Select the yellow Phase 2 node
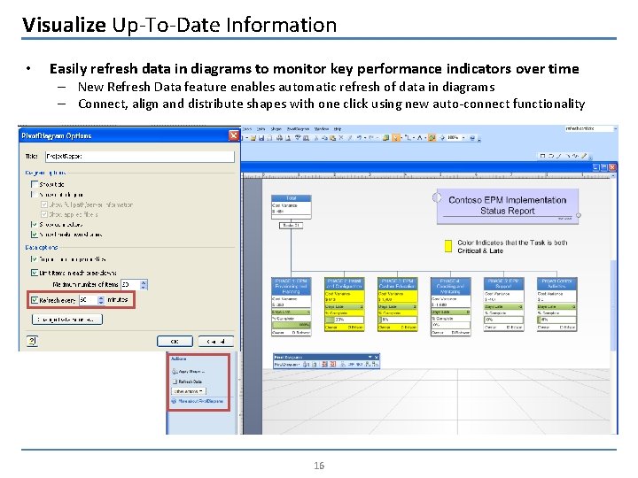This screenshot has width=638, height=478. pos(344,305)
